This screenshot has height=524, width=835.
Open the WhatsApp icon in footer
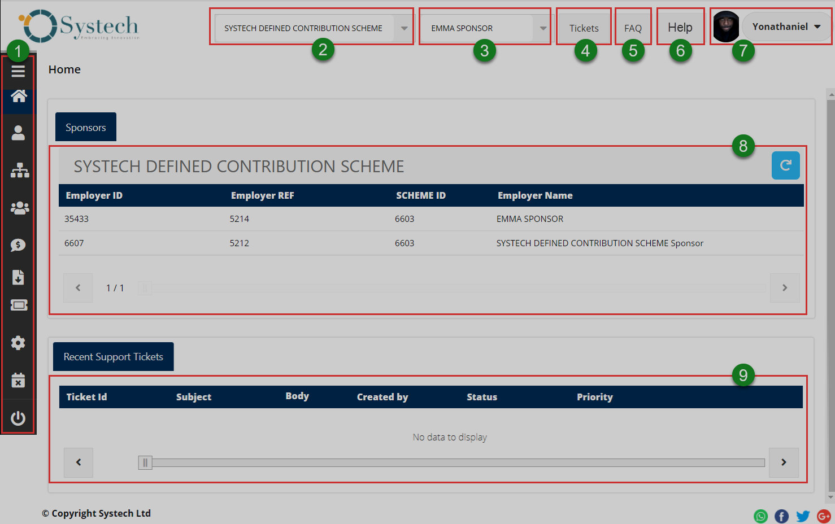pyautogui.click(x=760, y=516)
